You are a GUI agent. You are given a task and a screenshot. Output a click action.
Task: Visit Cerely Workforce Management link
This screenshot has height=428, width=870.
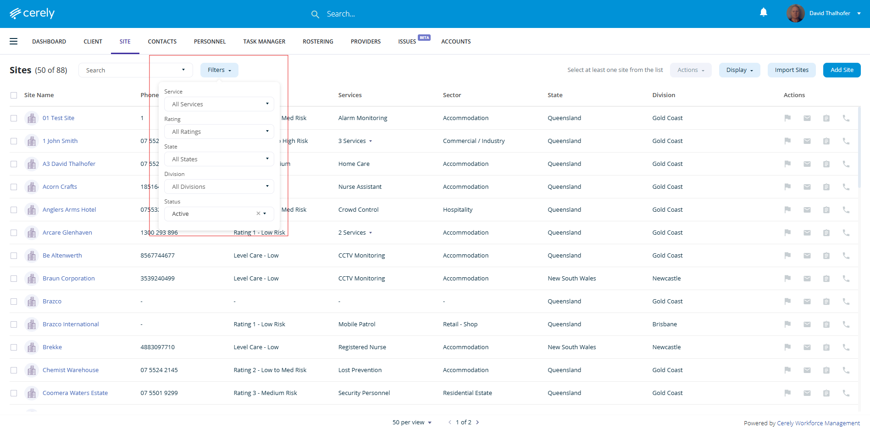click(x=819, y=423)
